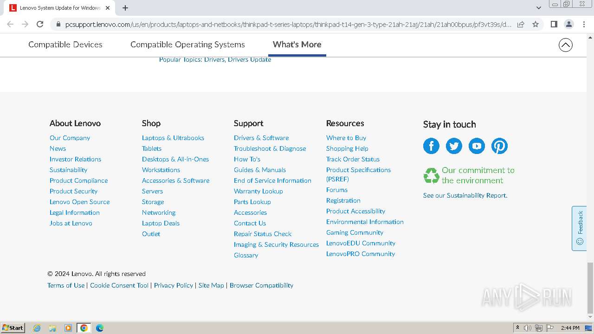View site information lock icon
The image size is (594, 334).
tap(58, 25)
